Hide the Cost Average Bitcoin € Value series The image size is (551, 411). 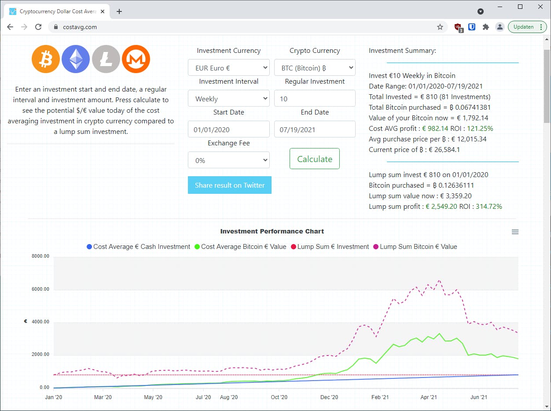239,247
